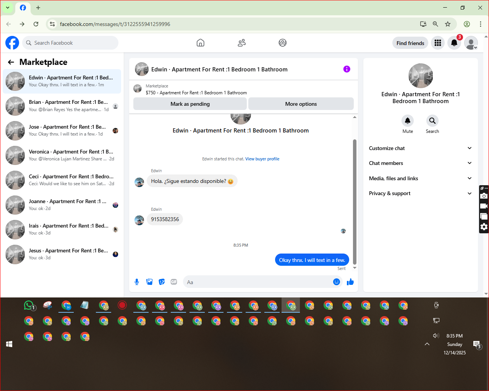Open the account profile picture menu
The width and height of the screenshot is (489, 391).
click(x=471, y=43)
